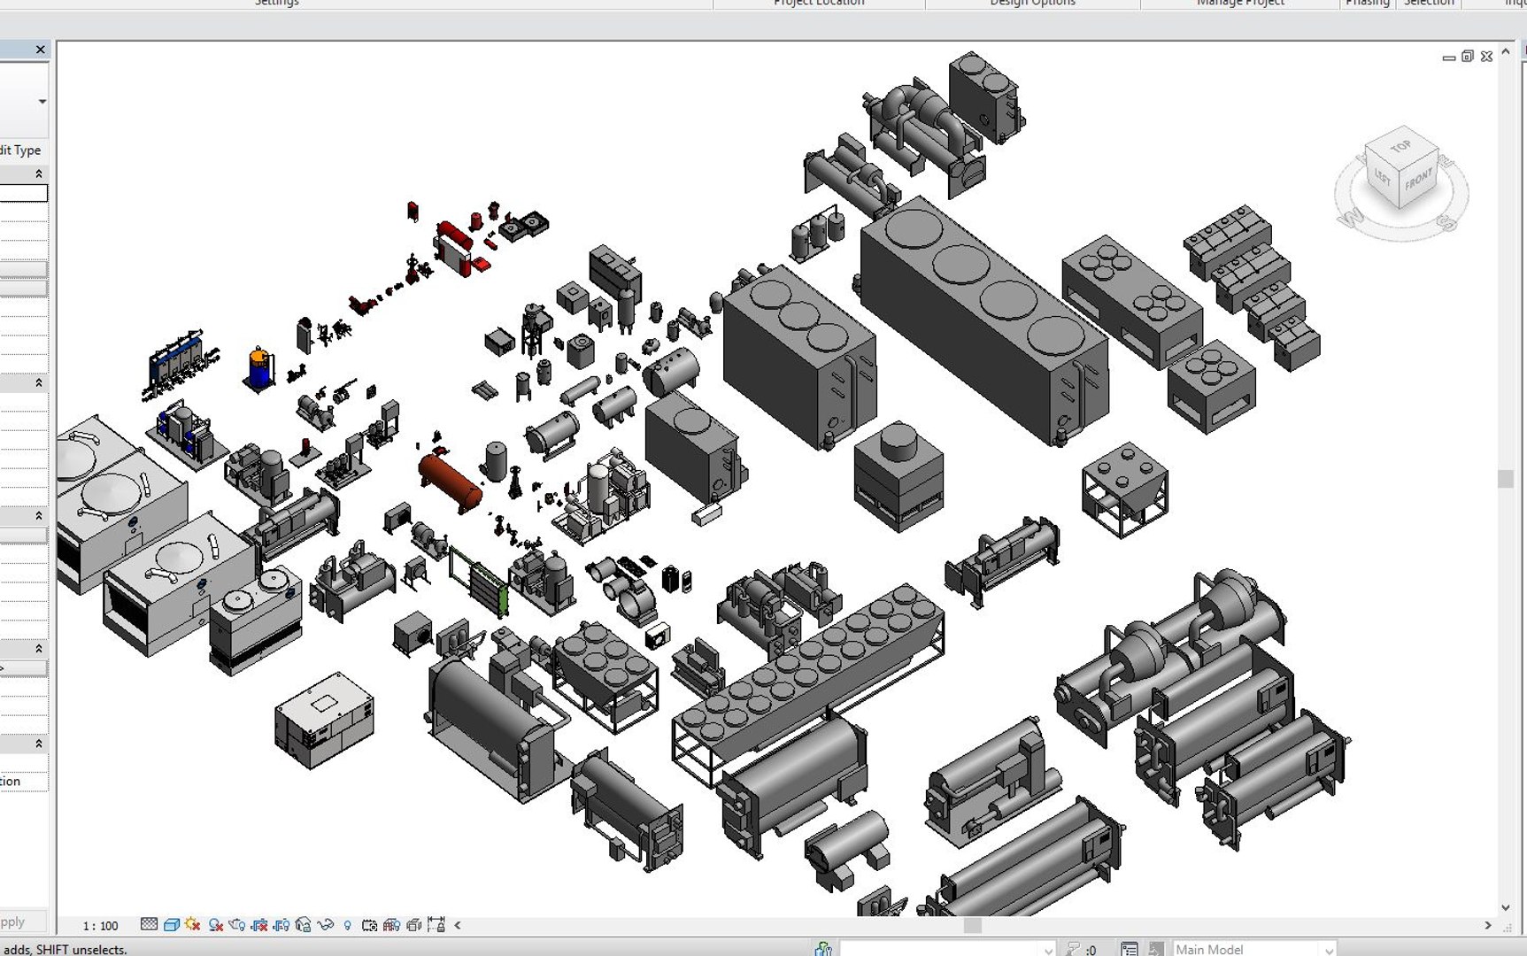Viewport: 1527px width, 956px height.
Task: Click the vertical scrollbar up arrow
Action: [1506, 51]
